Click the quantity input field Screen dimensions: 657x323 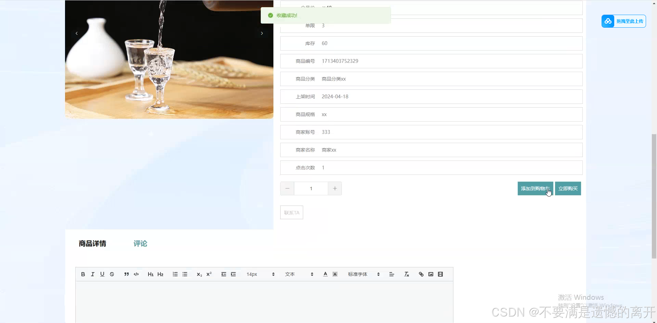tap(311, 188)
